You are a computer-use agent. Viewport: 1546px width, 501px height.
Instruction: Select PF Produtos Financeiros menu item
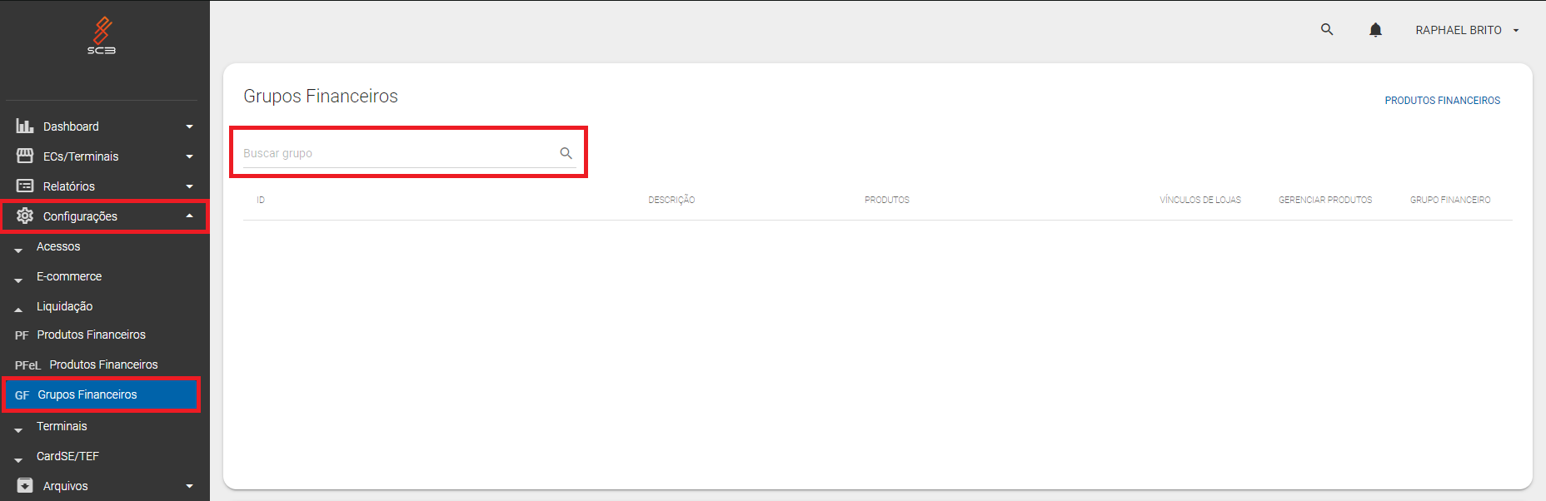pyautogui.click(x=91, y=335)
